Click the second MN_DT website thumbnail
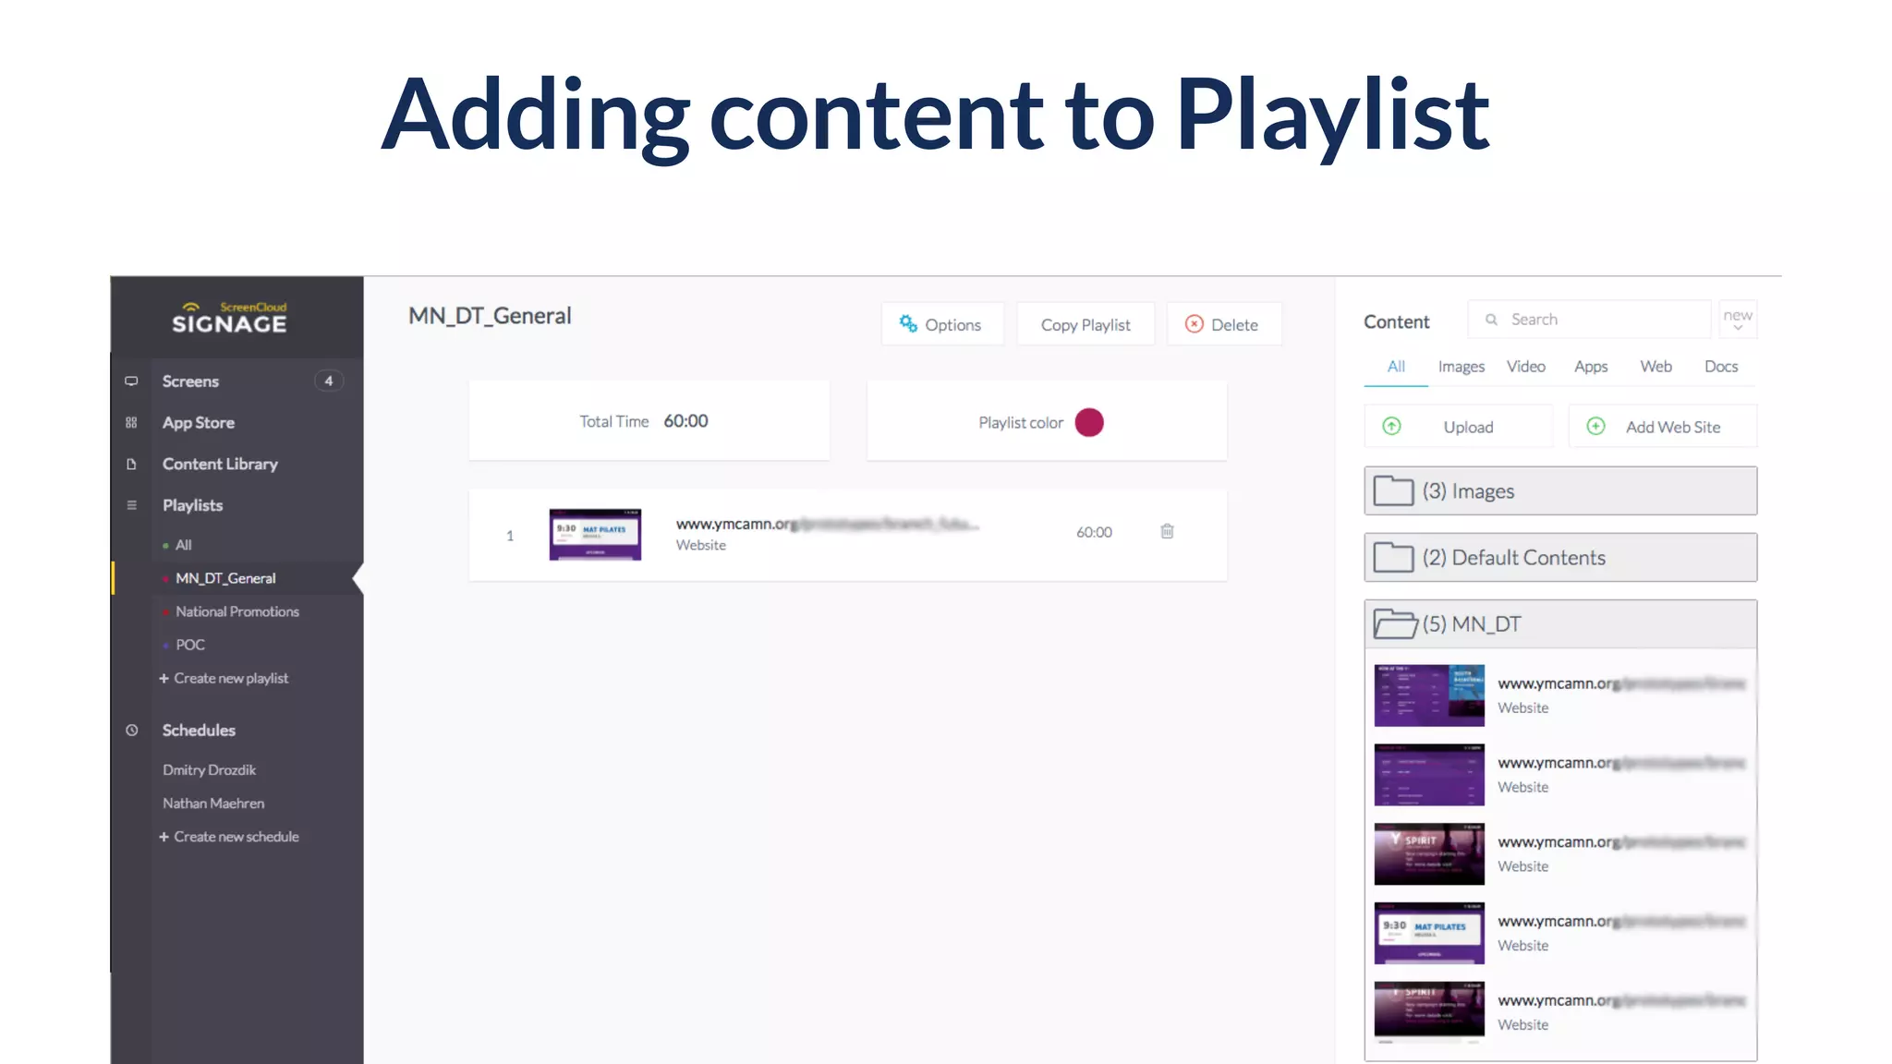 click(1429, 775)
